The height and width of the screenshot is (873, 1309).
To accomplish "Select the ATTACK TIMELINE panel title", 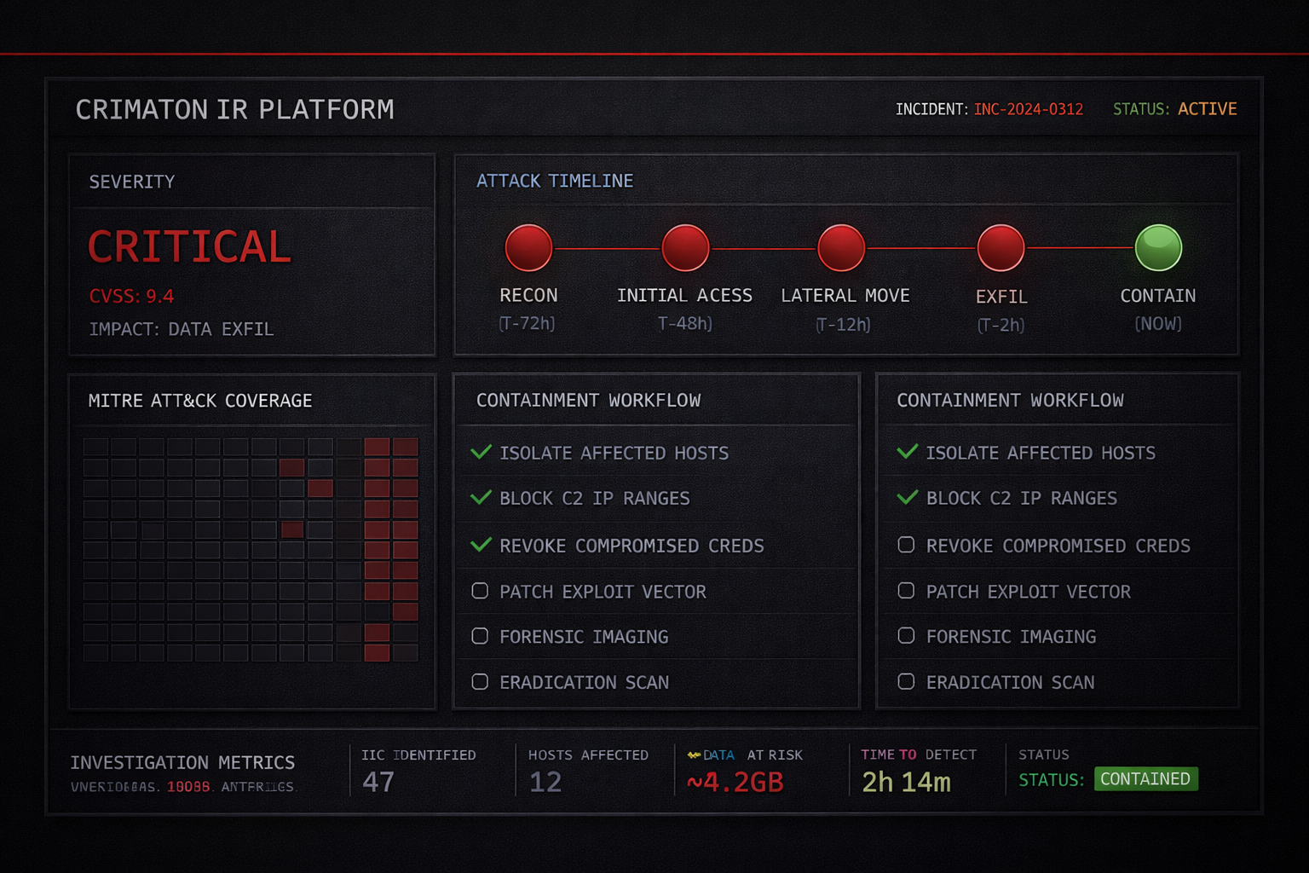I will (554, 181).
